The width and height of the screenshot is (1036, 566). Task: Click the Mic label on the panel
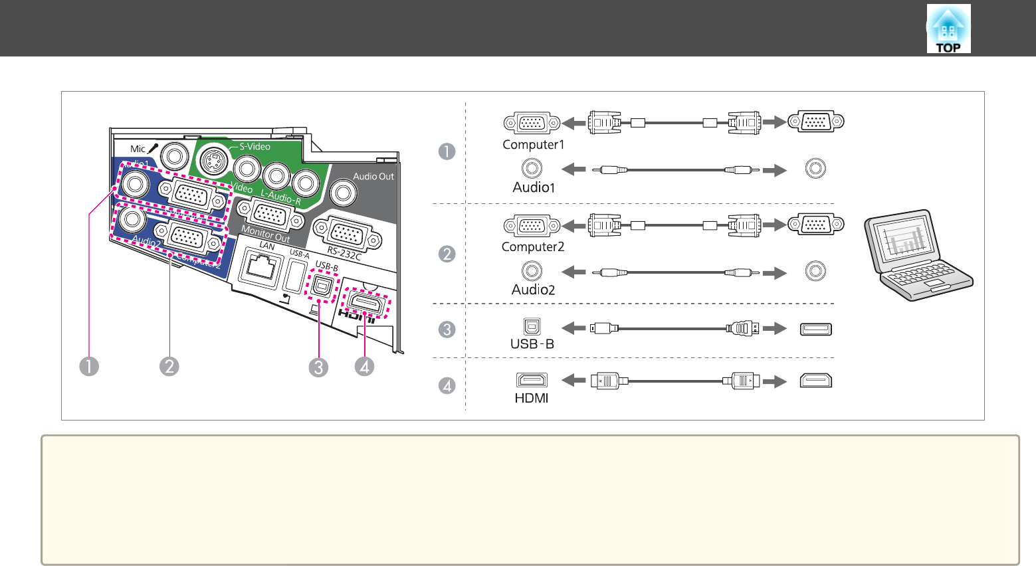coord(138,149)
